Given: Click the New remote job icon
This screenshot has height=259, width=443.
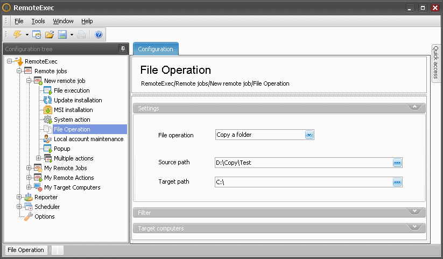Looking at the screenshot, I should (38, 81).
